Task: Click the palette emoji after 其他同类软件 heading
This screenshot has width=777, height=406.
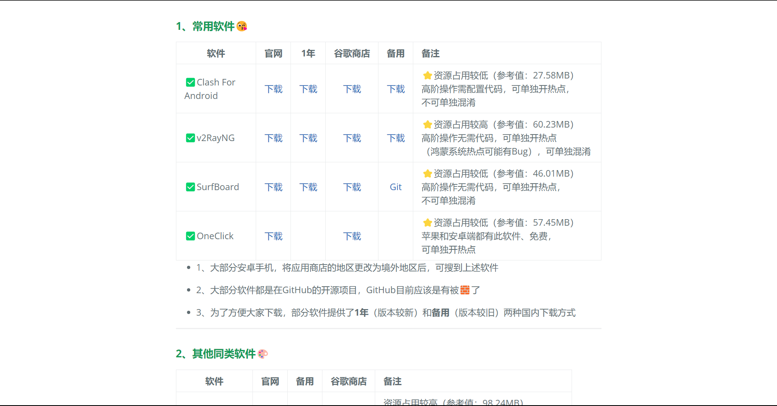Action: pyautogui.click(x=263, y=354)
